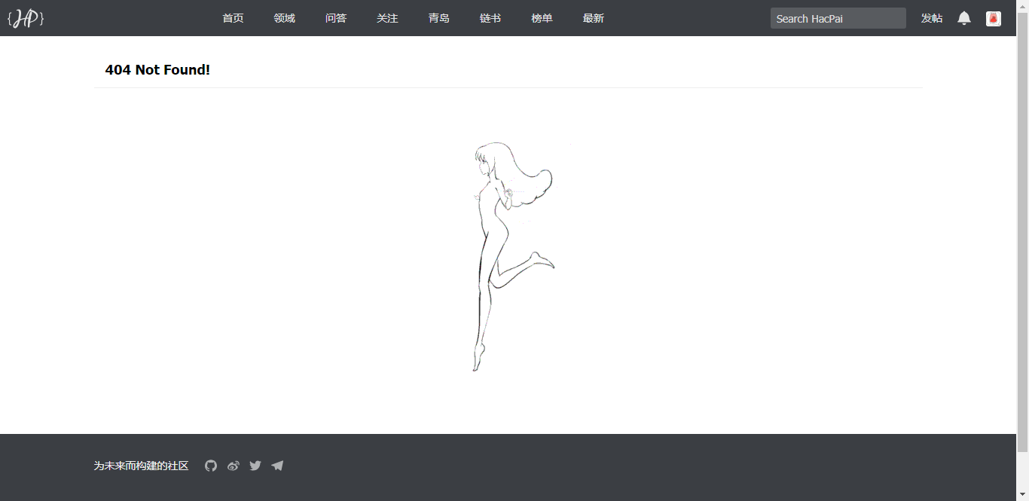Open the 领域 navigation item
This screenshot has height=501, width=1029.
[x=284, y=18]
